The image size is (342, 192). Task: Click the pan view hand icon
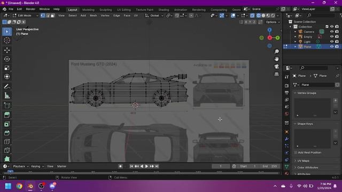point(277,59)
